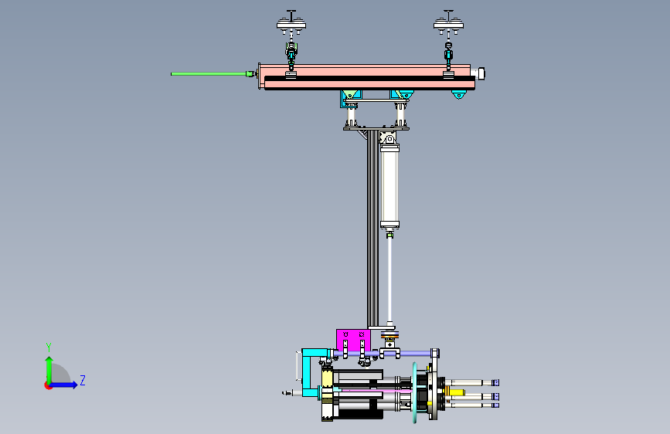This screenshot has width=670, height=434.
Task: Click the green Y axis arrow of the triad
Action: (x=49, y=369)
